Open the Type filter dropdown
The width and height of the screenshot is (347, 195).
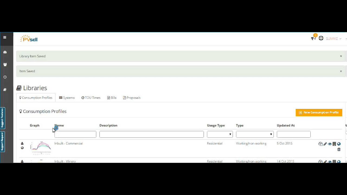click(x=255, y=134)
